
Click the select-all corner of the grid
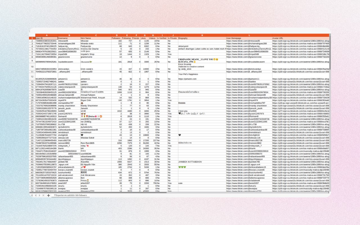click(32, 35)
